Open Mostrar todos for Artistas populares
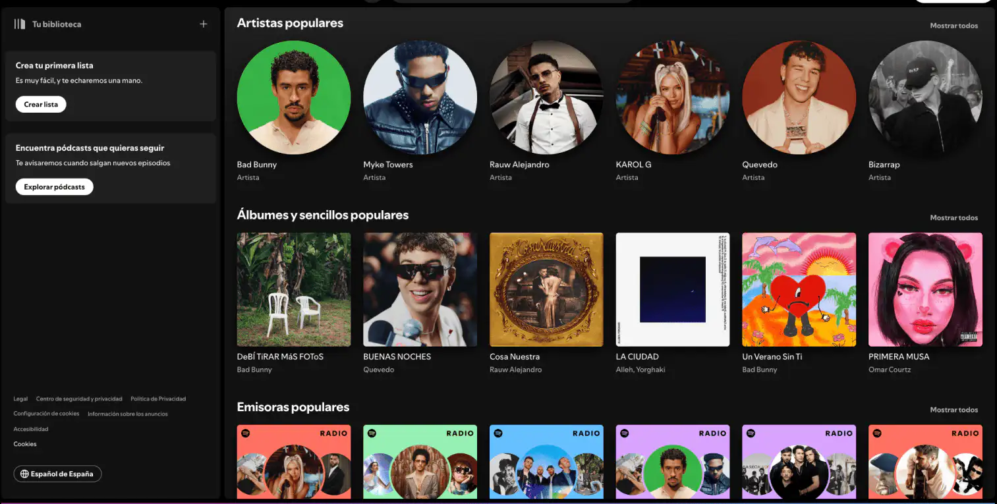997x504 pixels. pyautogui.click(x=954, y=26)
